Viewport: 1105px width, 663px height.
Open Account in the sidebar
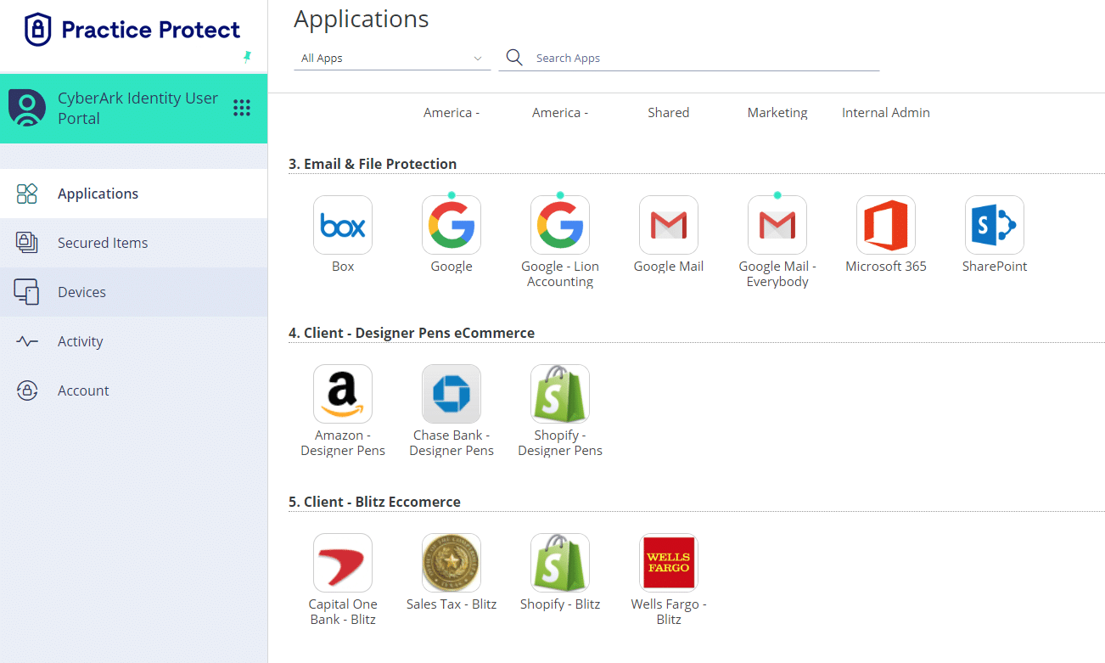point(134,390)
